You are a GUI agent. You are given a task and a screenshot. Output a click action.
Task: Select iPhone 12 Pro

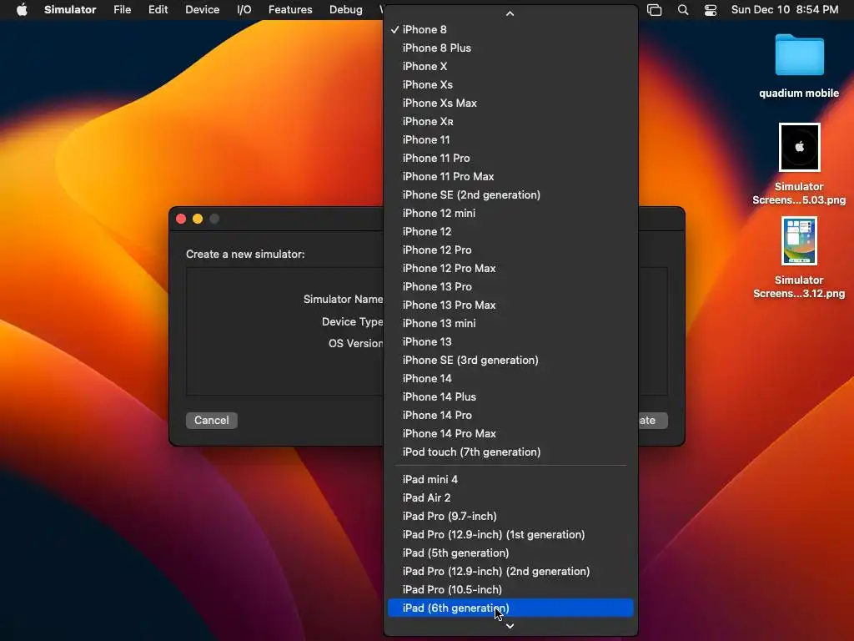pos(510,250)
